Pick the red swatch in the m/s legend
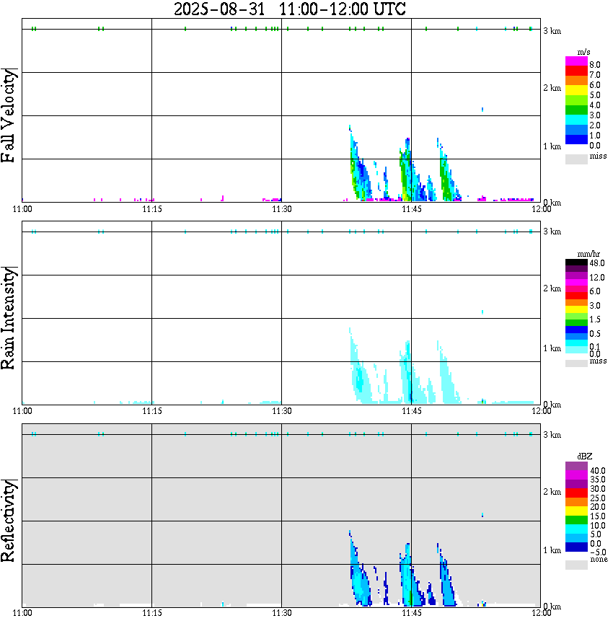Viewport: 613px width, 626px height. pyautogui.click(x=576, y=71)
